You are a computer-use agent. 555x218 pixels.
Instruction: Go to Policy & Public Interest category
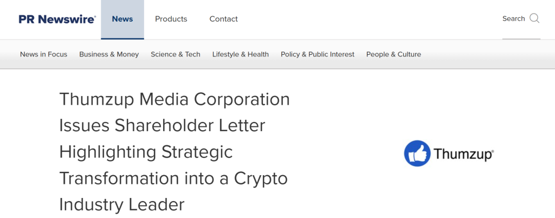[x=318, y=54]
